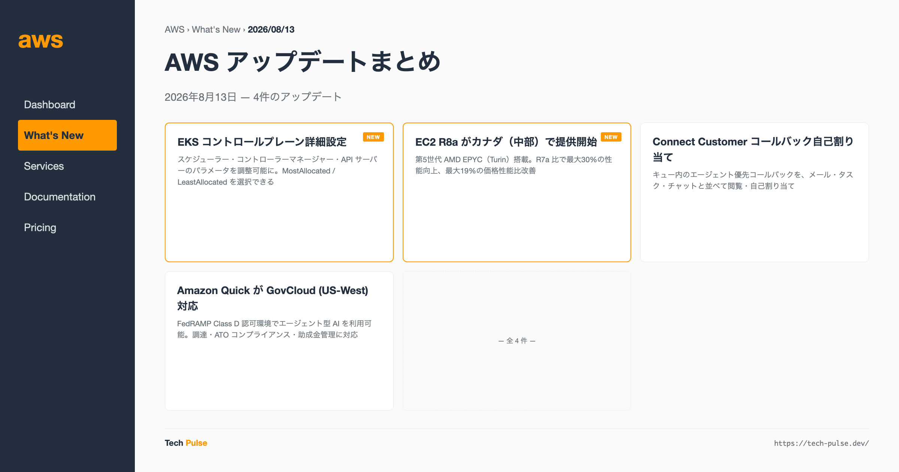Click the aws logo in the sidebar

[41, 40]
